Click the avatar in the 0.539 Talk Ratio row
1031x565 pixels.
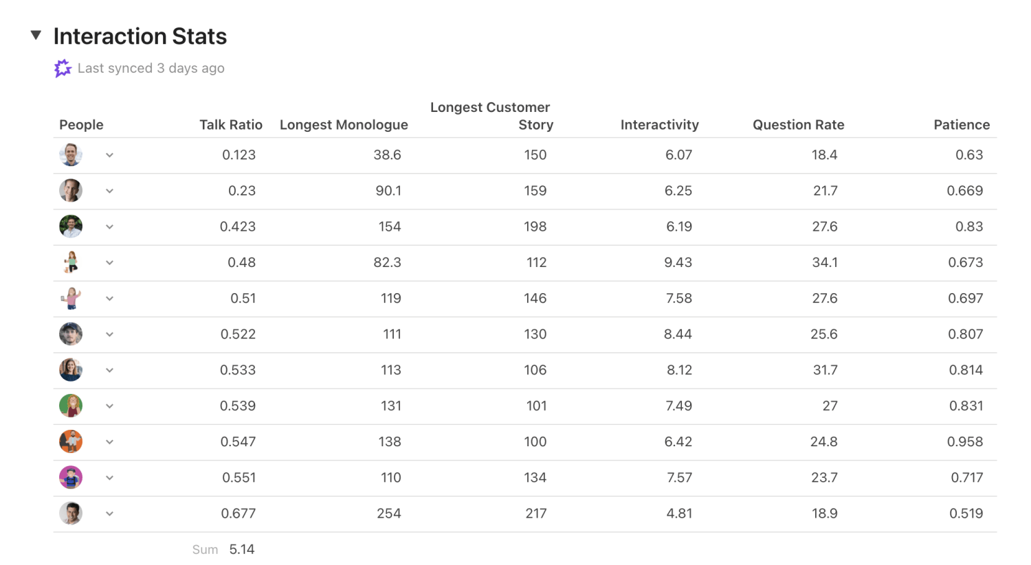71,406
